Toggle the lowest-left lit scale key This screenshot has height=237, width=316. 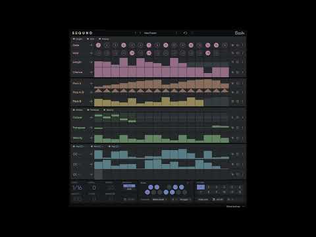147,192
